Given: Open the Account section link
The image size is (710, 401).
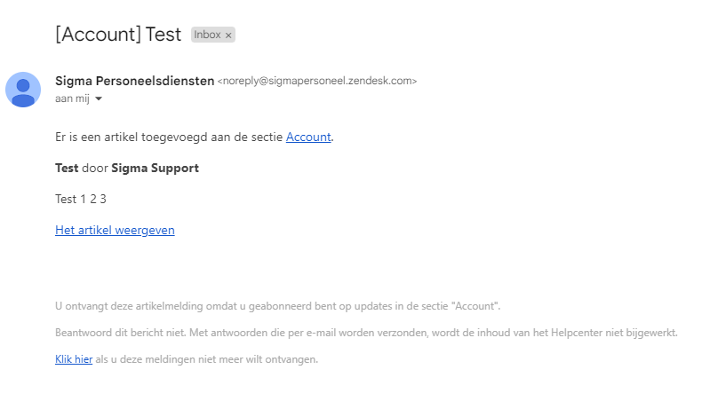Looking at the screenshot, I should click(x=308, y=137).
